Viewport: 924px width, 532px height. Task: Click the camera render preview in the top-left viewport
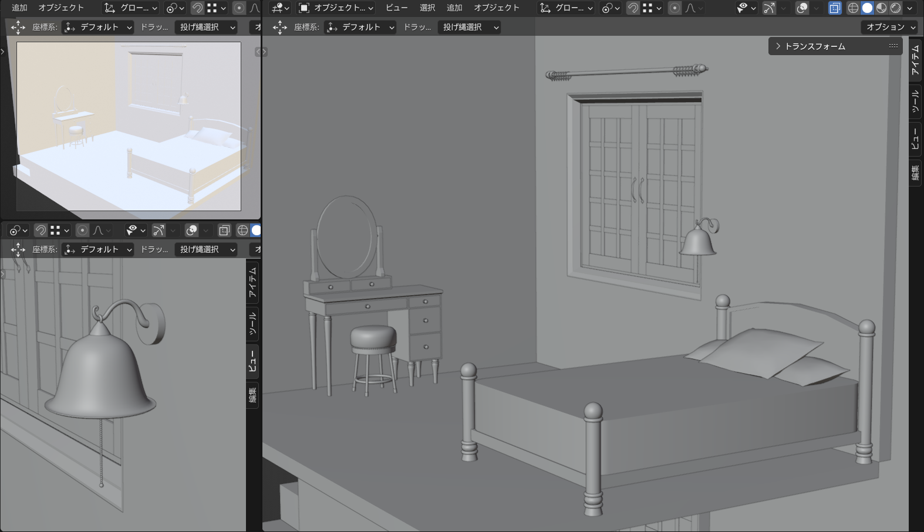point(129,126)
